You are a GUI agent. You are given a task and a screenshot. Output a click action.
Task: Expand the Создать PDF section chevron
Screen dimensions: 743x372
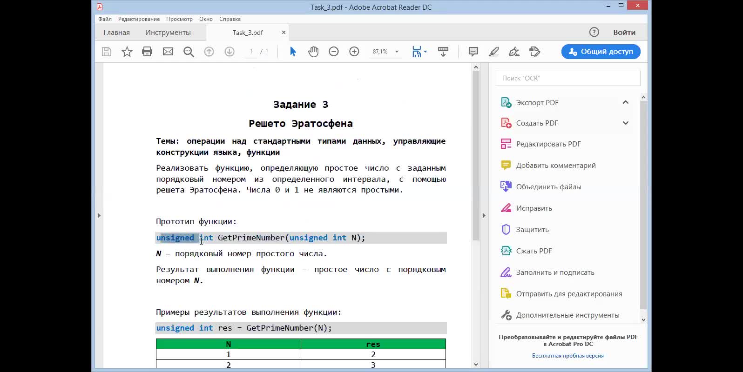coord(626,123)
